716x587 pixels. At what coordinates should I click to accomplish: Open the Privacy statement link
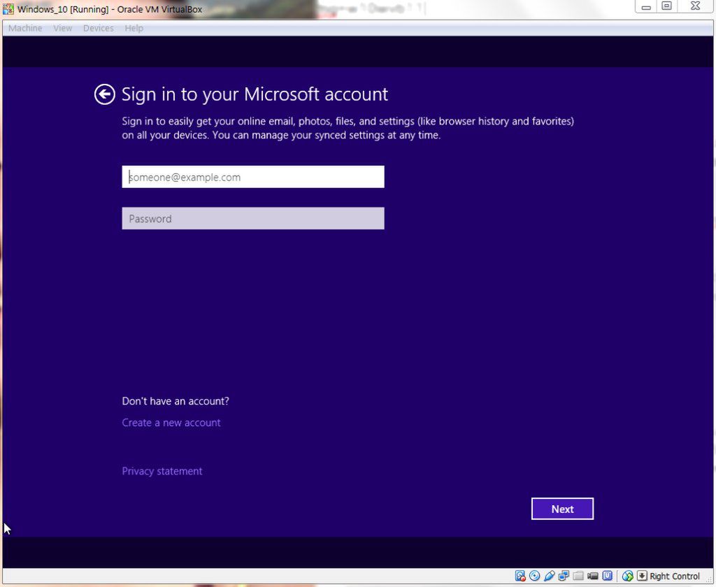tap(162, 471)
